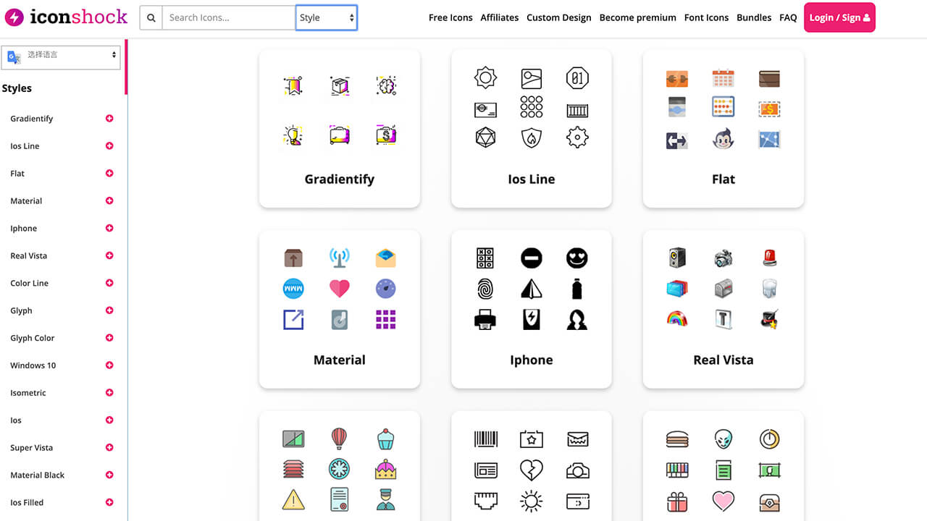Open Free Icons menu item

point(450,18)
